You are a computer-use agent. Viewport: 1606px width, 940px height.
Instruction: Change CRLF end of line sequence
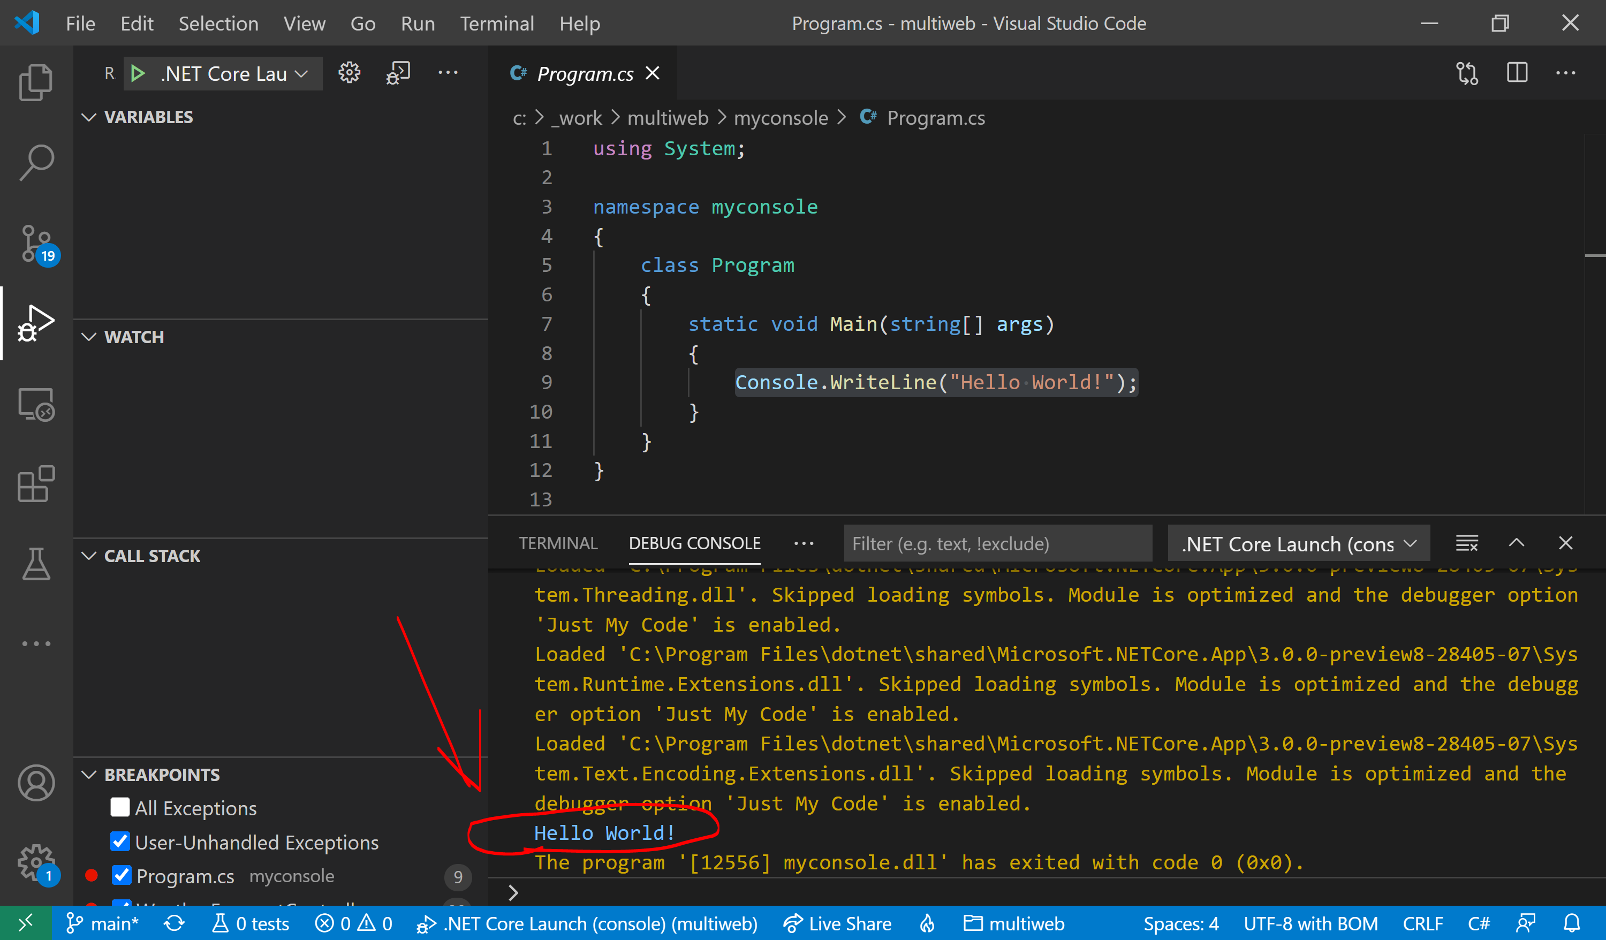1422,923
